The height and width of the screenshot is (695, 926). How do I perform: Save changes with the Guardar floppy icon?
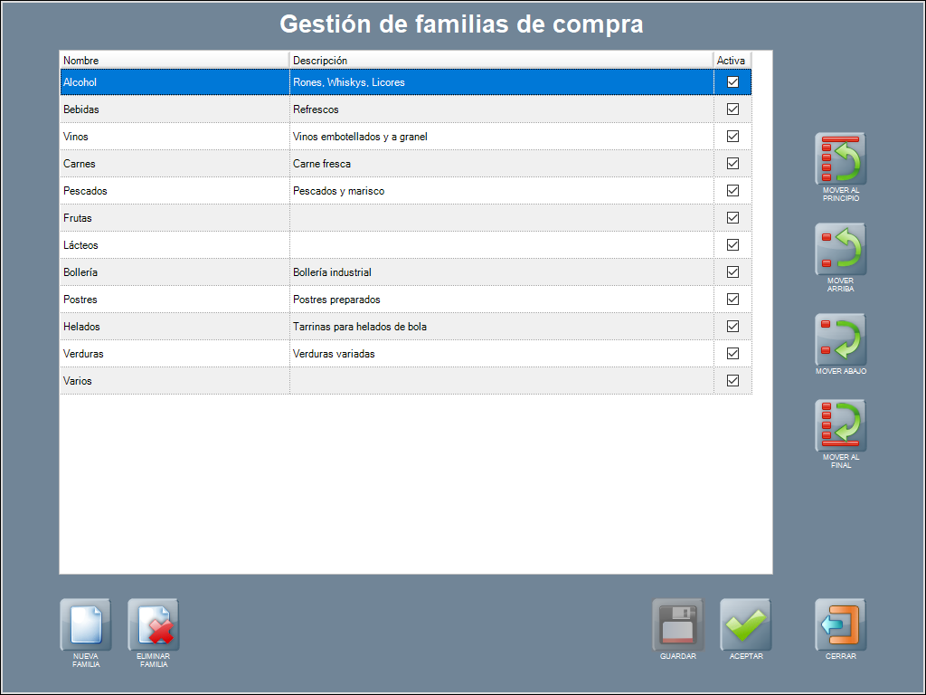[x=677, y=625]
